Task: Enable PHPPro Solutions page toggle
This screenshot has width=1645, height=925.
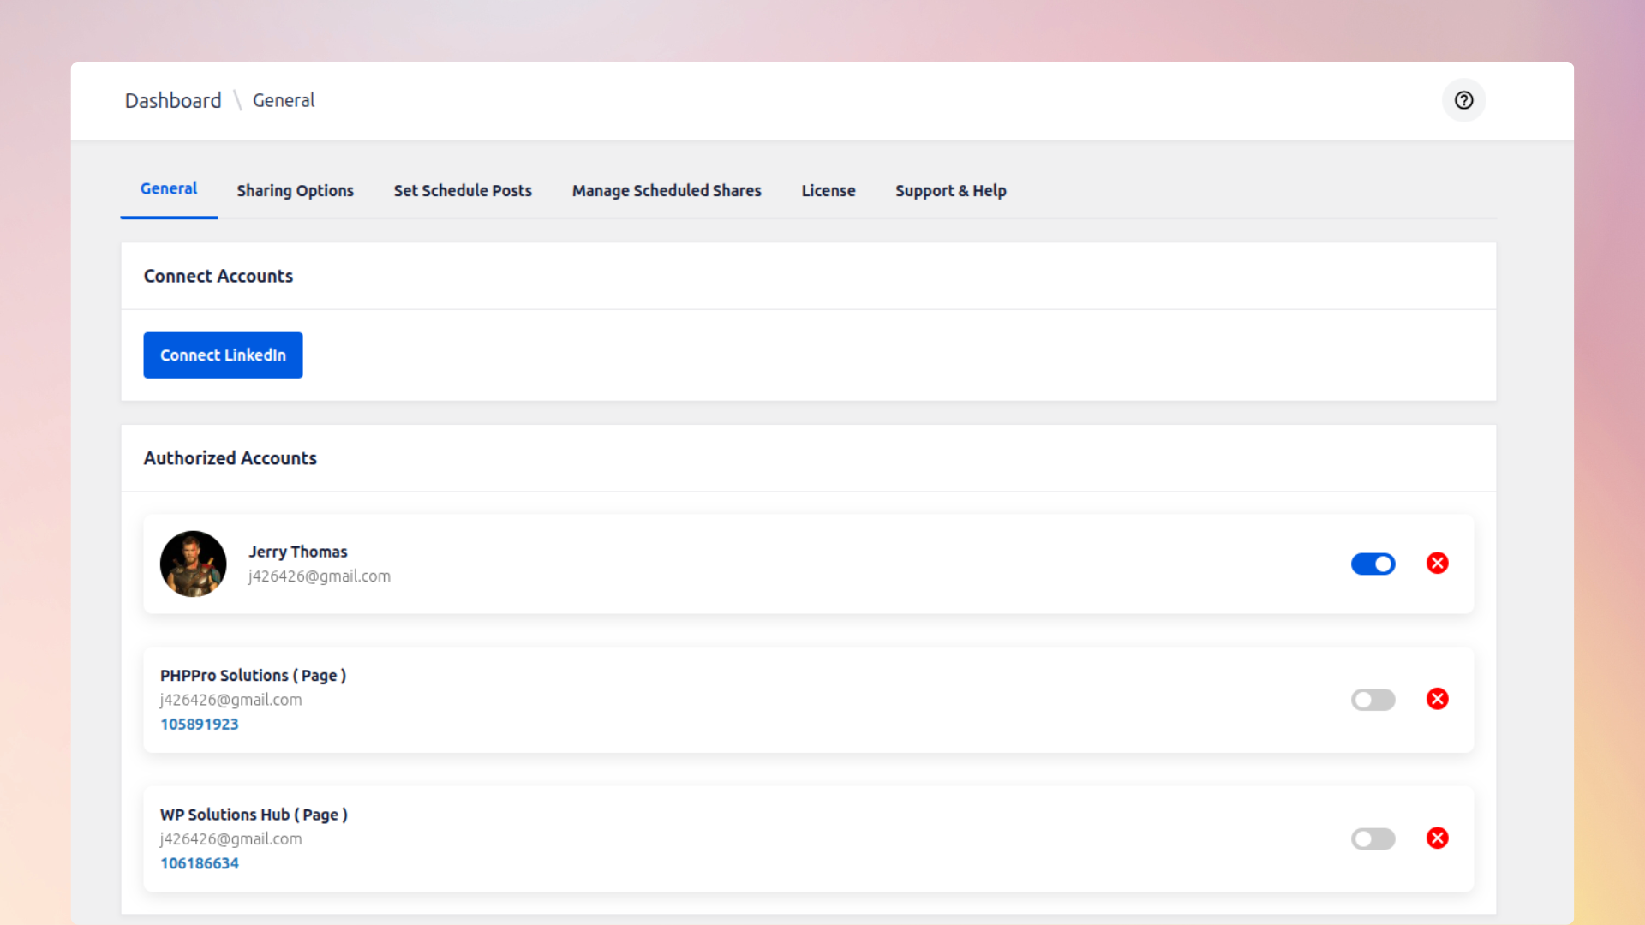Action: coord(1373,700)
